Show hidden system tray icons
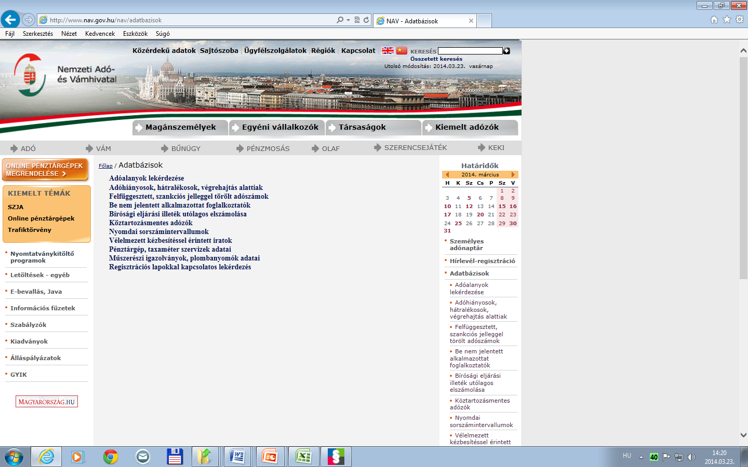Image resolution: width=748 pixels, height=467 pixels. pos(641,457)
